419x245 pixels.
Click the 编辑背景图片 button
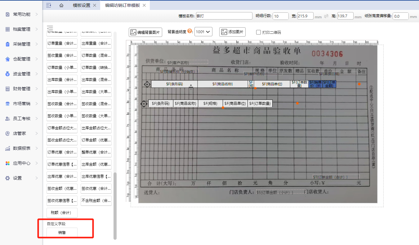coord(145,32)
